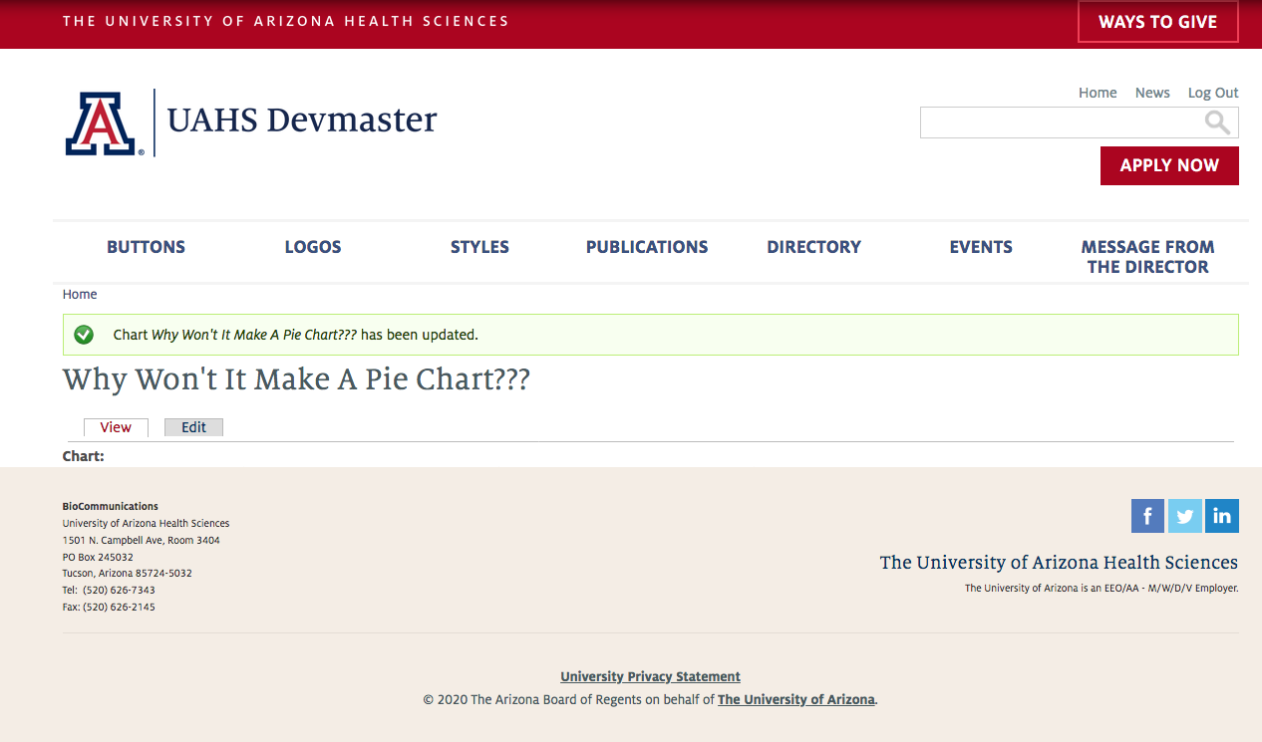Select the View tab
The width and height of the screenshot is (1262, 742).
pos(116,427)
